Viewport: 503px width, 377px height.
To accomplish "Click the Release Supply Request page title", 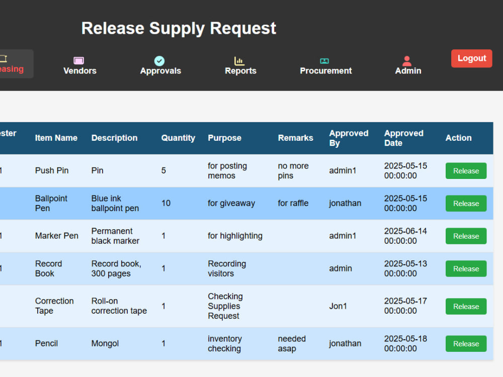I will (179, 28).
